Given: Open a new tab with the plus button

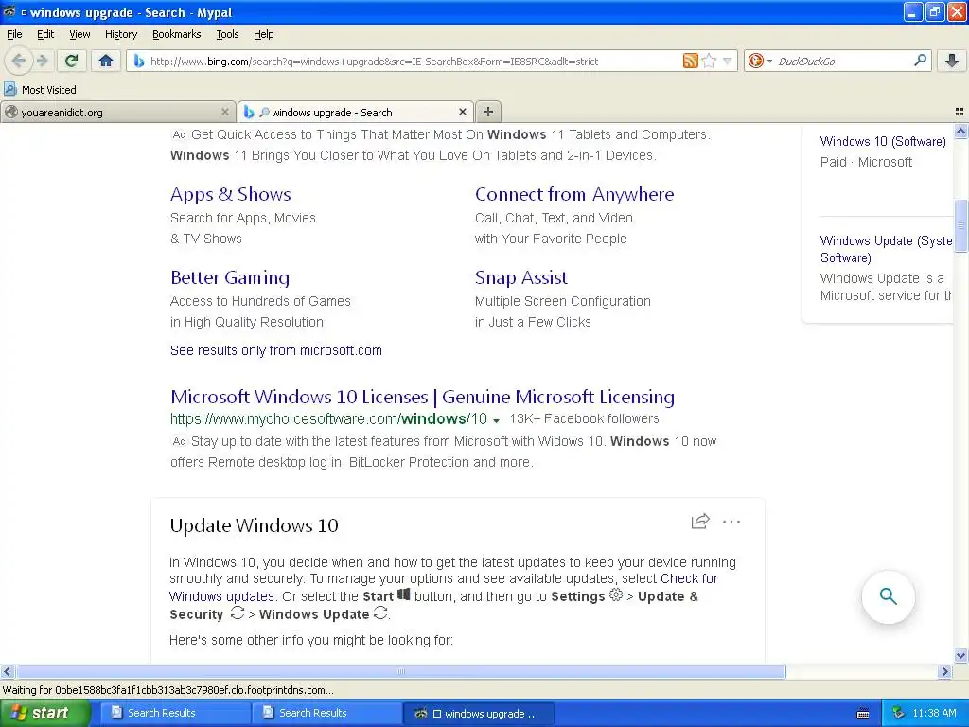Looking at the screenshot, I should point(488,112).
